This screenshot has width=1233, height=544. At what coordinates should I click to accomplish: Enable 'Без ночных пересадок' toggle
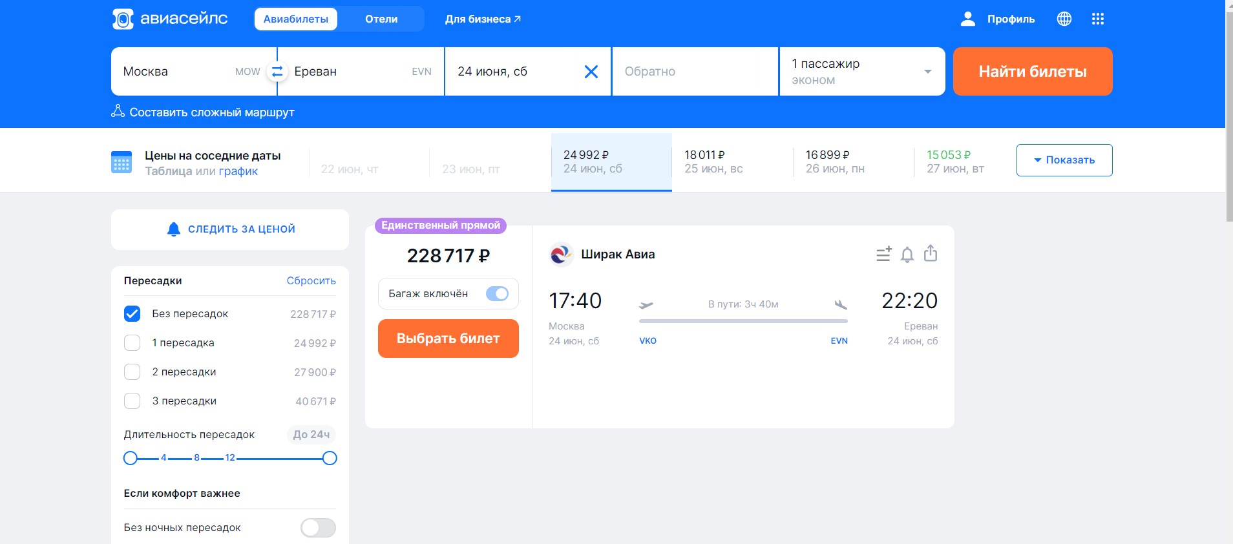click(318, 528)
